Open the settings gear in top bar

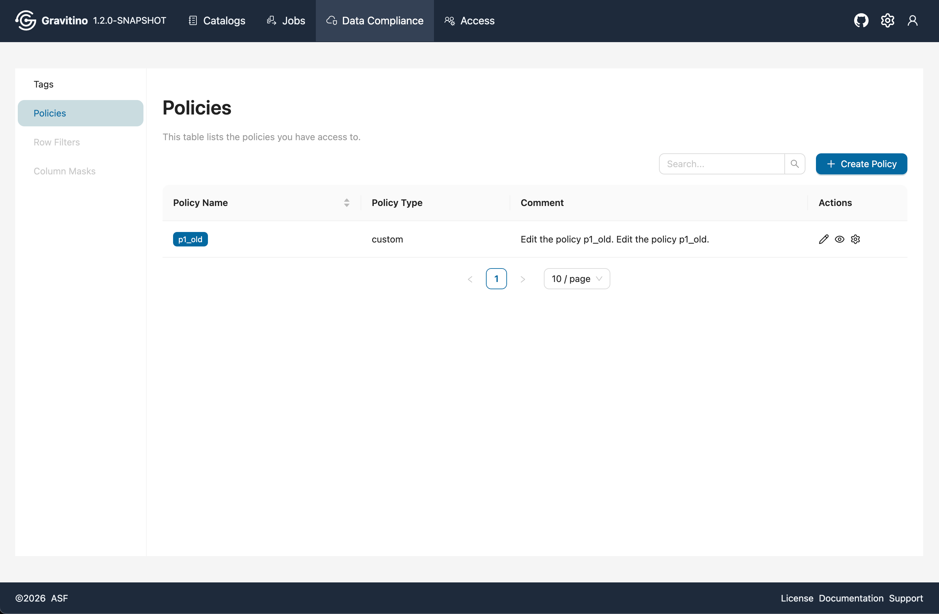click(x=887, y=20)
